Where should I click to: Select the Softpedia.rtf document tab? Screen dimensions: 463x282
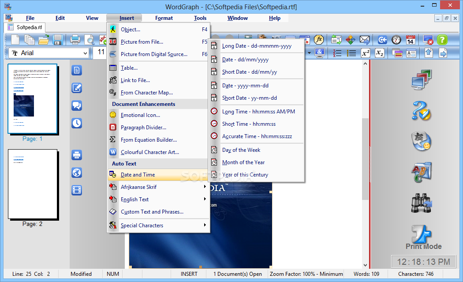point(25,27)
